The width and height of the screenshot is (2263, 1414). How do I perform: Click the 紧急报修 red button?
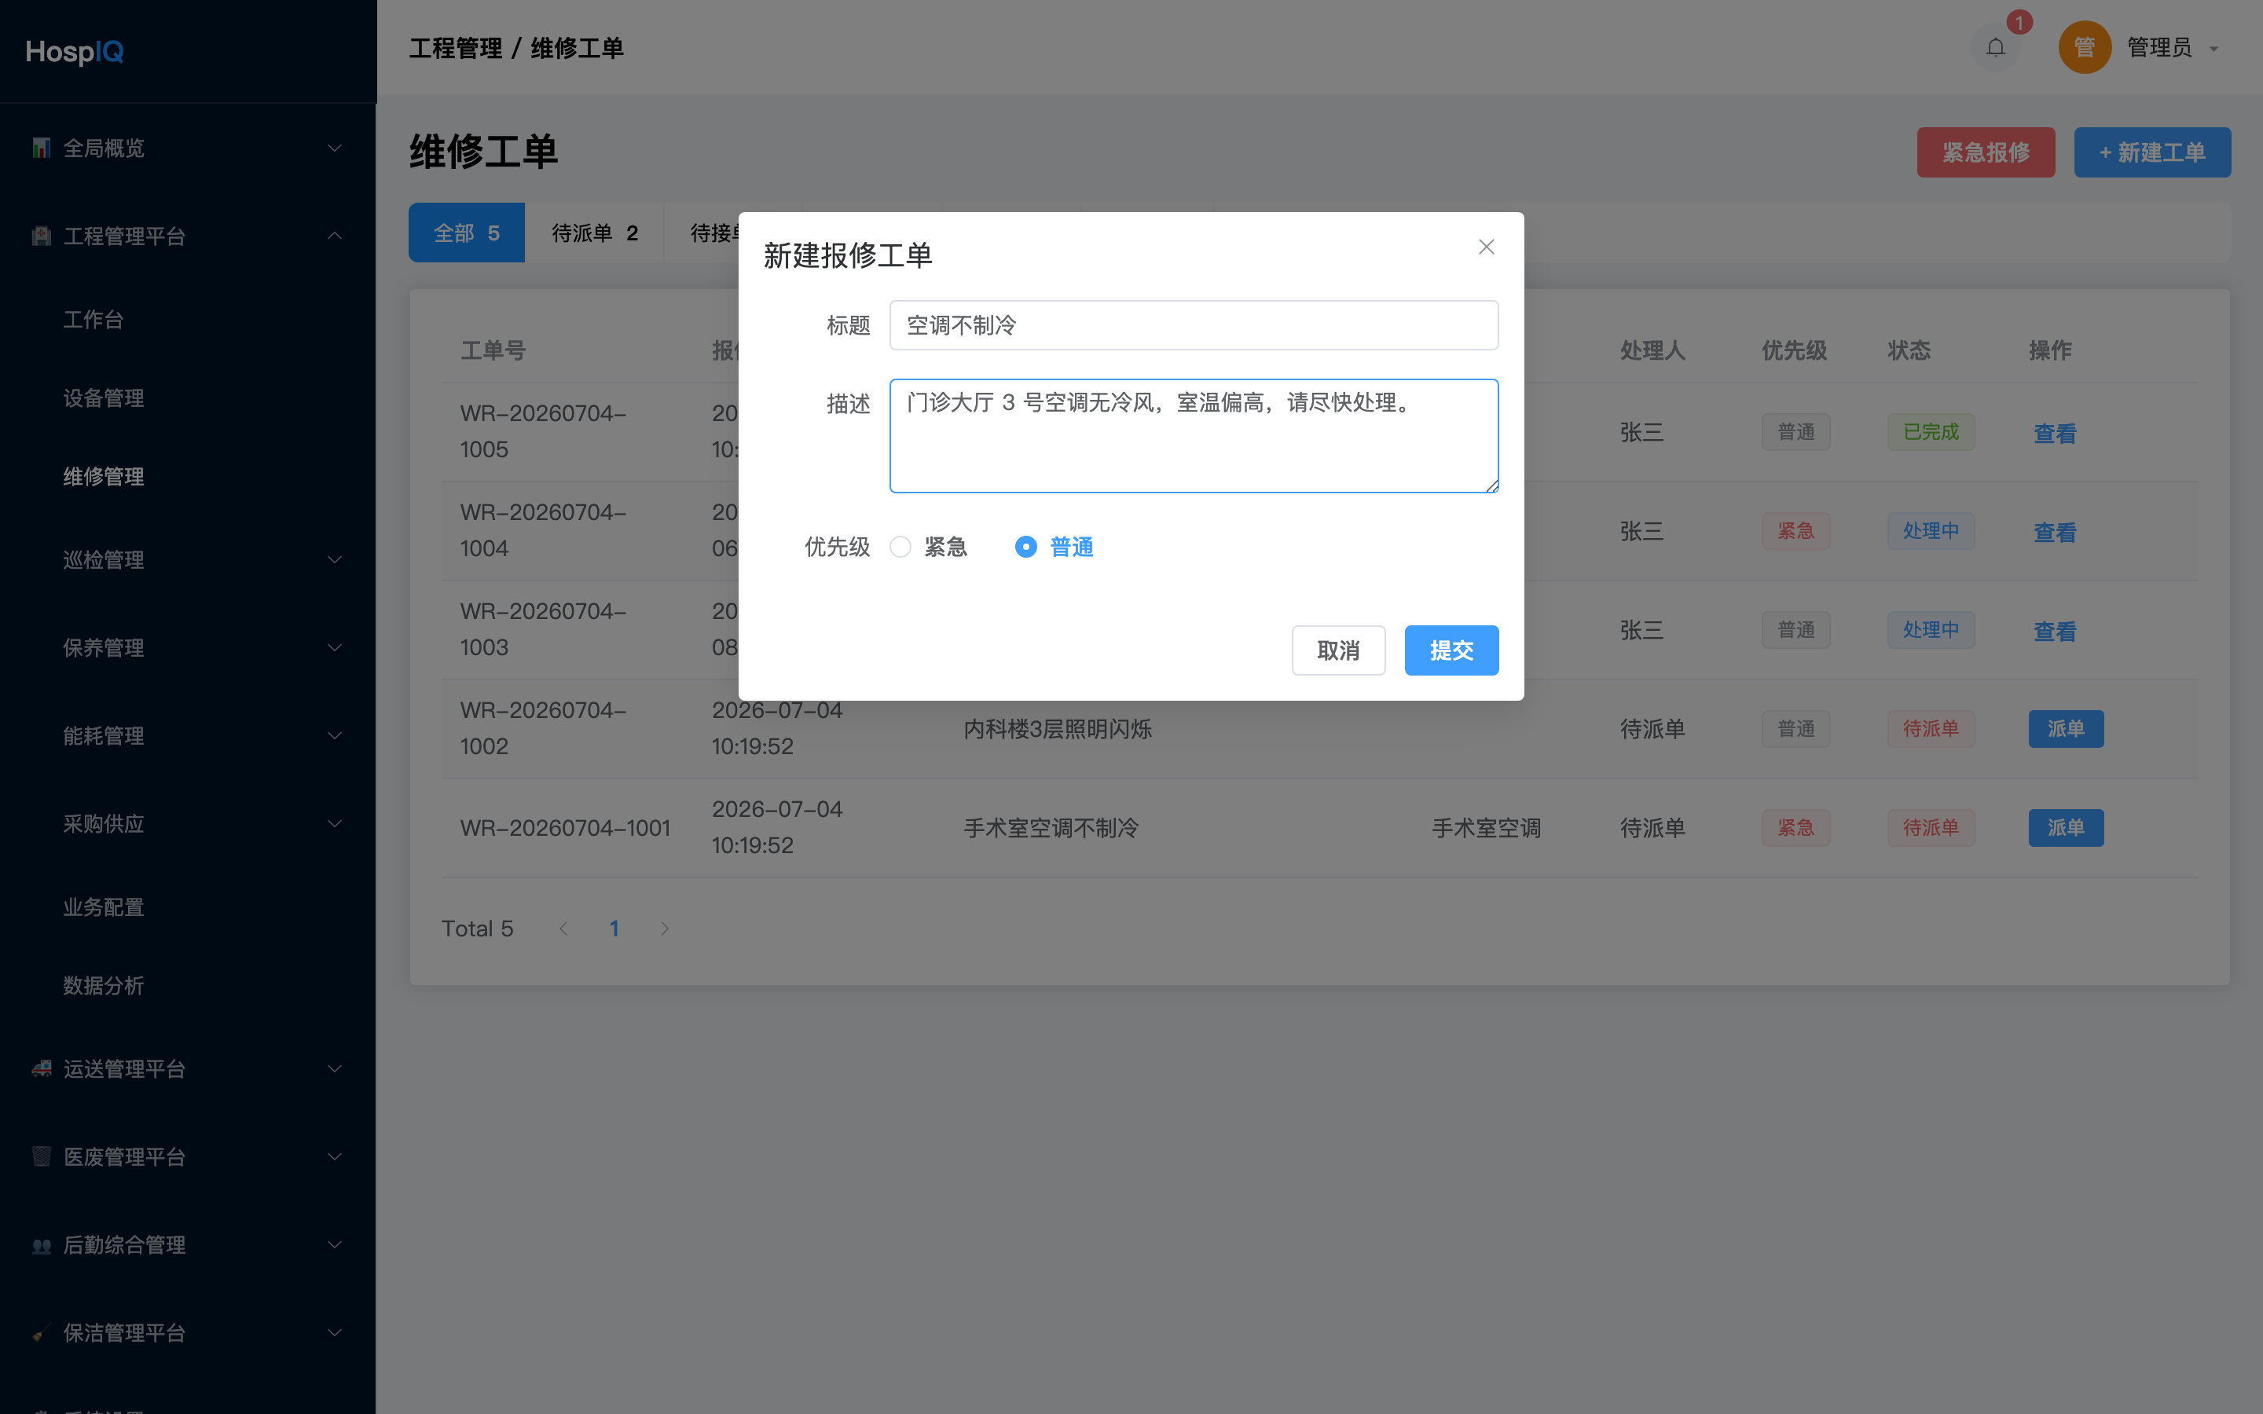[x=1986, y=152]
